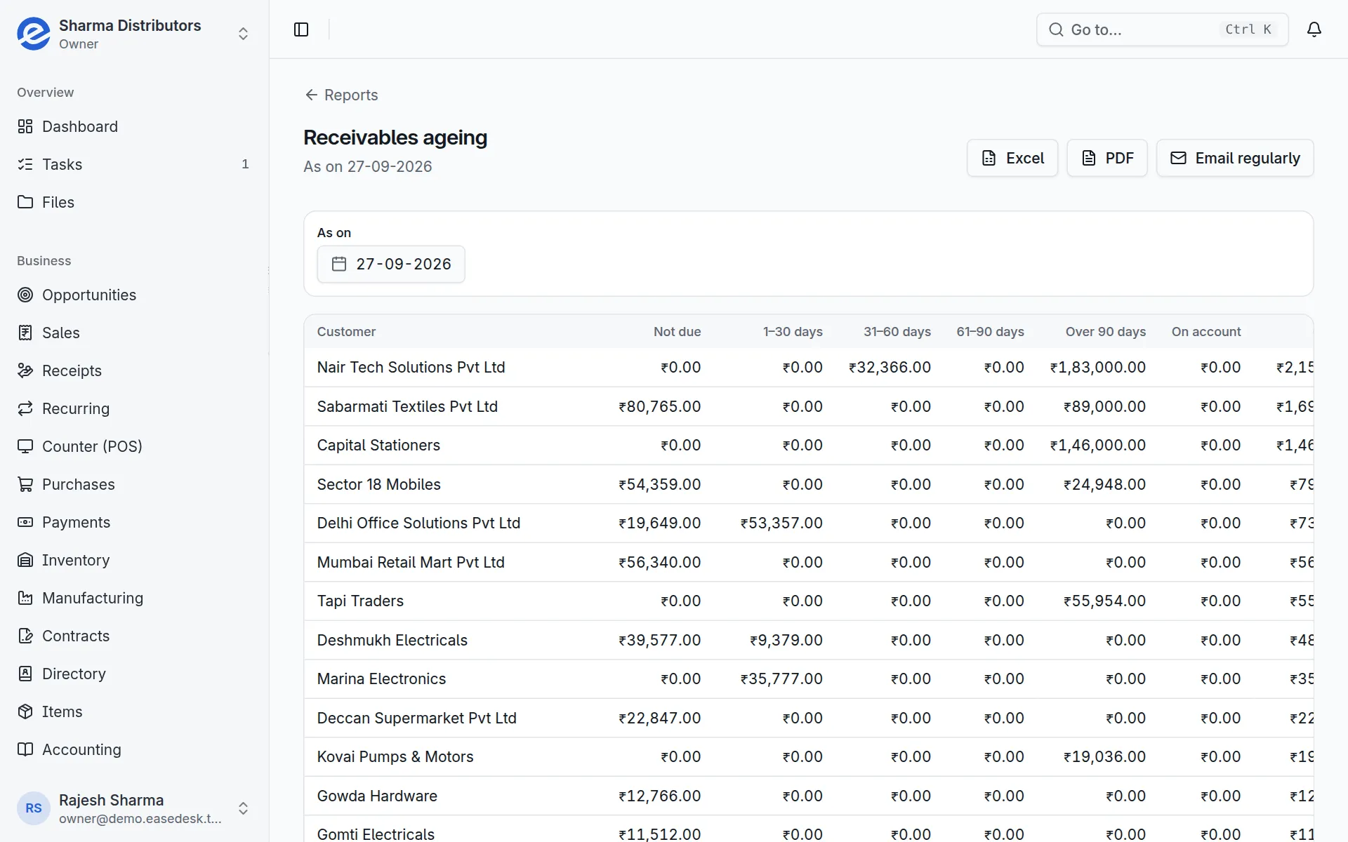This screenshot has width=1348, height=842.
Task: Open Inventory from the sidebar
Action: tap(134, 560)
